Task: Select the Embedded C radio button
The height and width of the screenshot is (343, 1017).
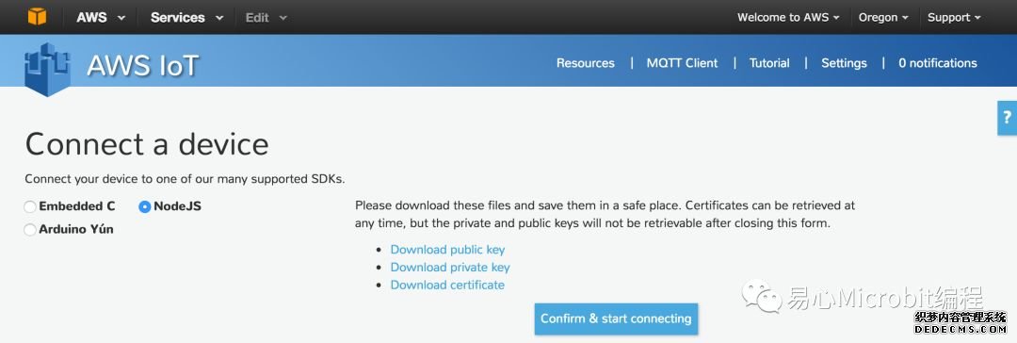Action: 30,207
